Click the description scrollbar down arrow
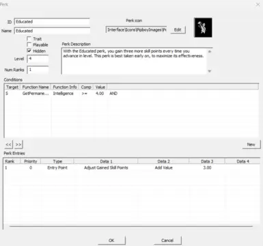The height and width of the screenshot is (246, 263). (x=210, y=71)
